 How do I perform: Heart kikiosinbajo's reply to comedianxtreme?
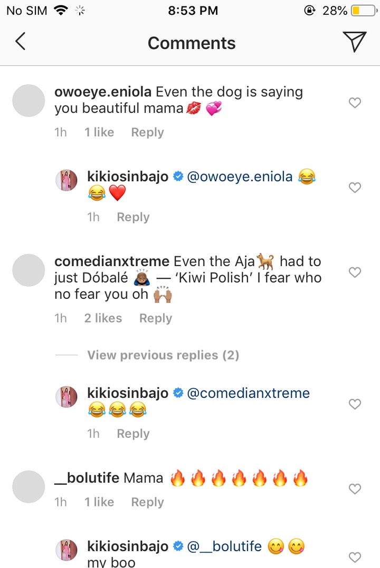click(x=355, y=404)
